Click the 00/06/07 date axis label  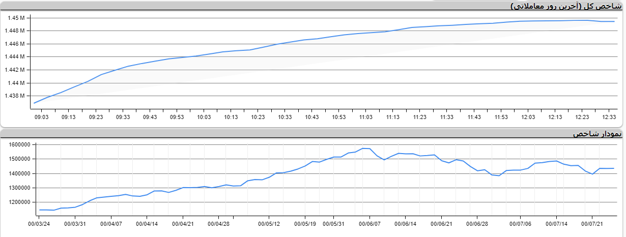[x=369, y=223]
